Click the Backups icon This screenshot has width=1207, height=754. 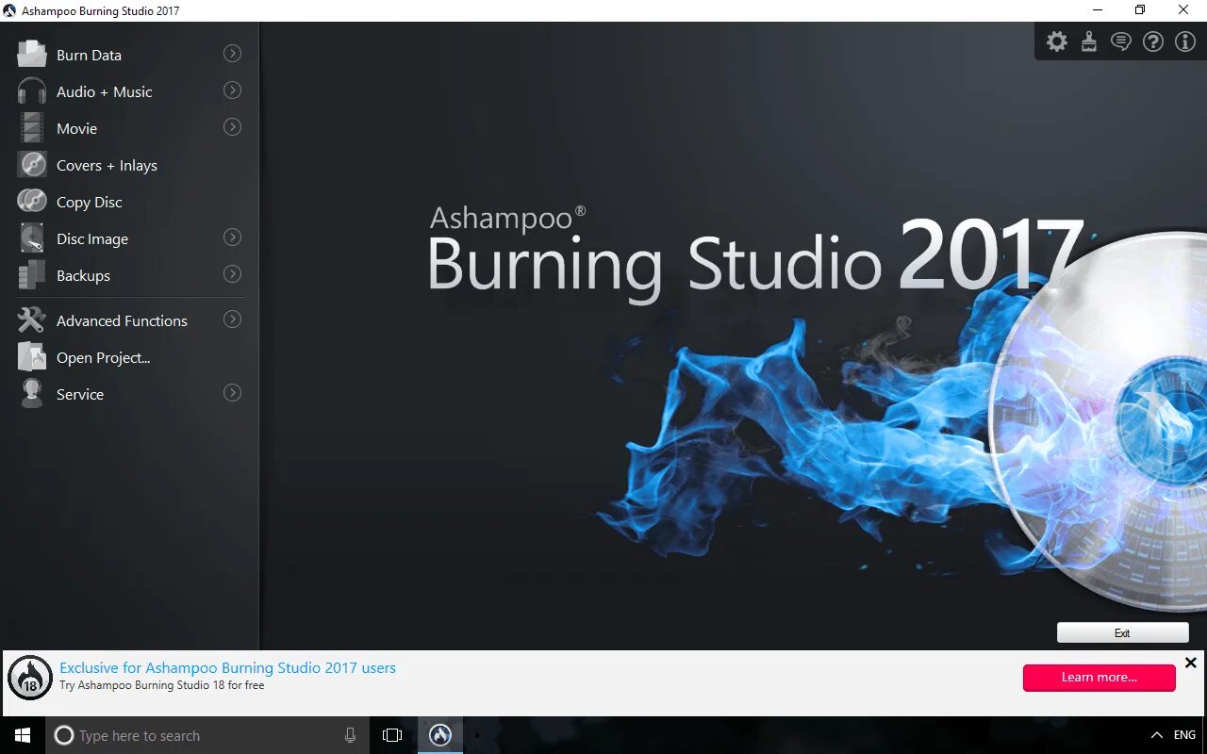(x=32, y=274)
